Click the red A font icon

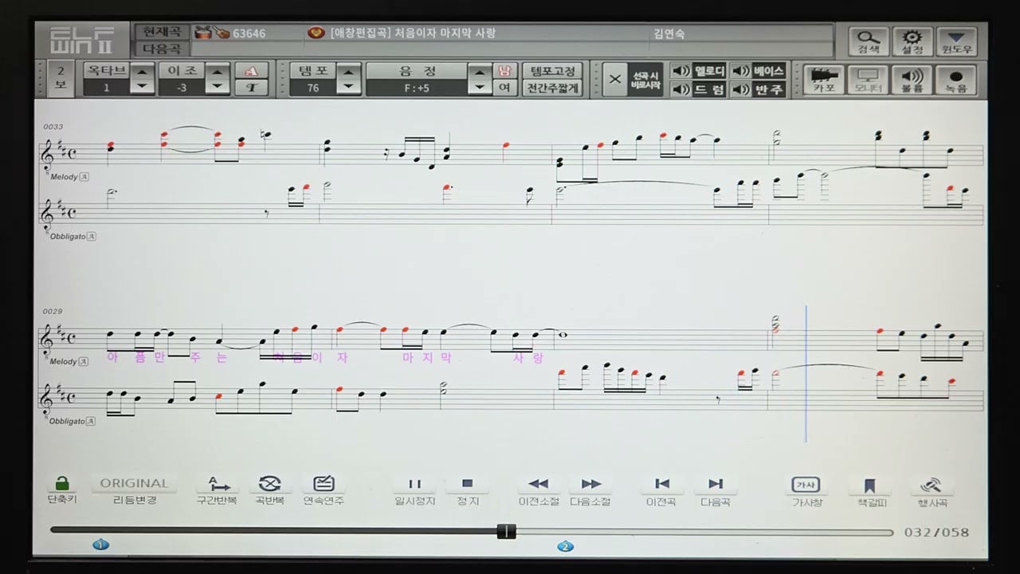coord(252,71)
